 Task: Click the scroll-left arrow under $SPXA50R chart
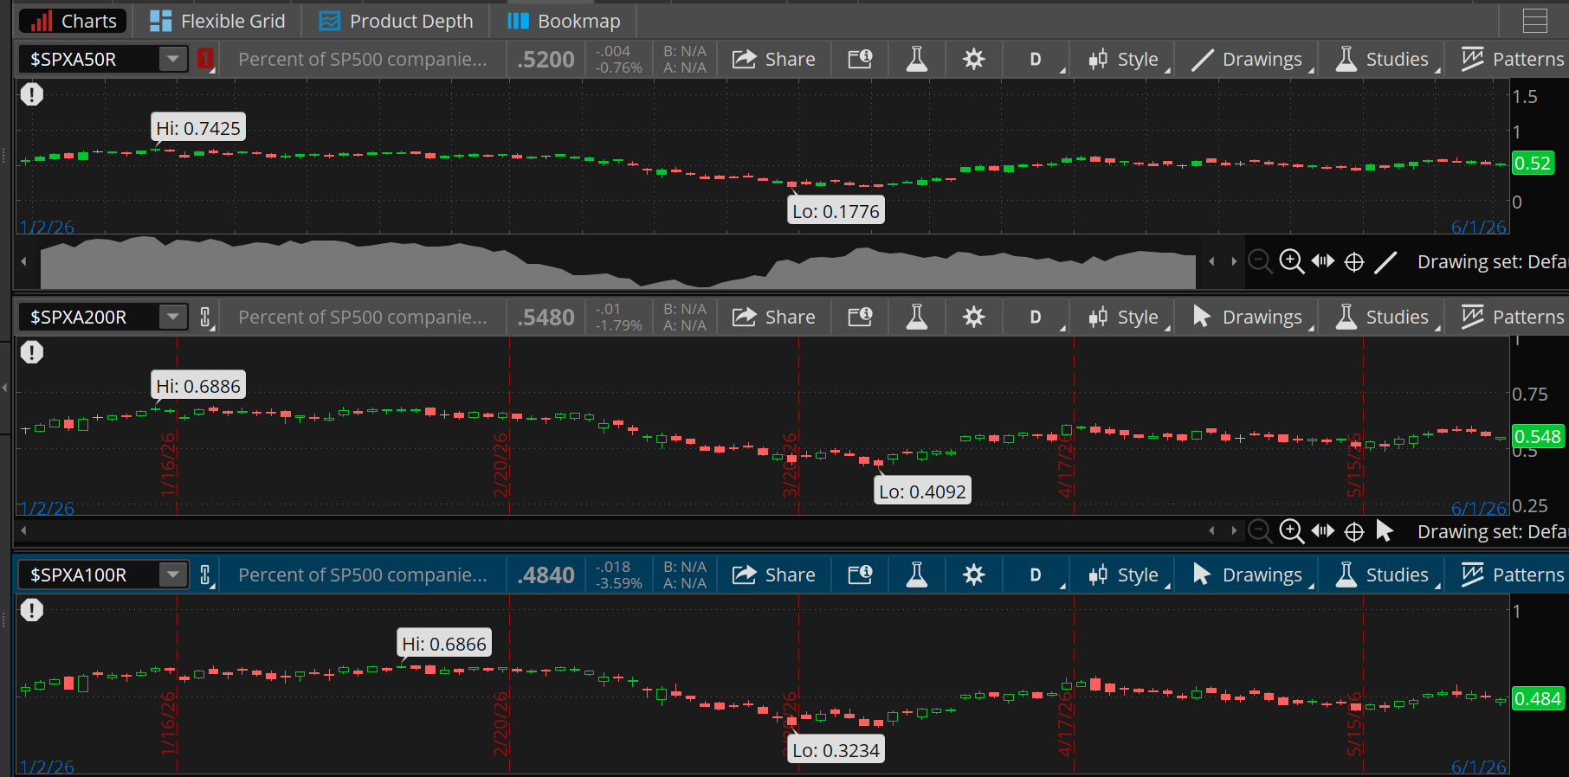click(23, 261)
